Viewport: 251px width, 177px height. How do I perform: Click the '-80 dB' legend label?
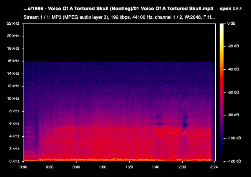click(233, 115)
